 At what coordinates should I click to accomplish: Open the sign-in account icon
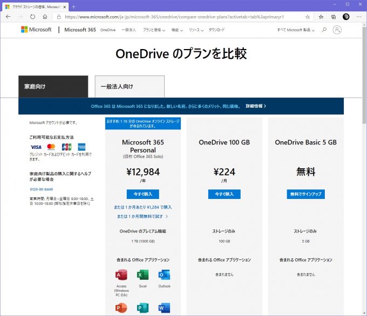(337, 30)
